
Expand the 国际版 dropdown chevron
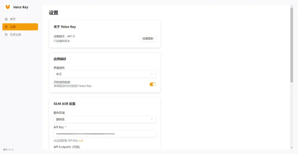pos(151,119)
